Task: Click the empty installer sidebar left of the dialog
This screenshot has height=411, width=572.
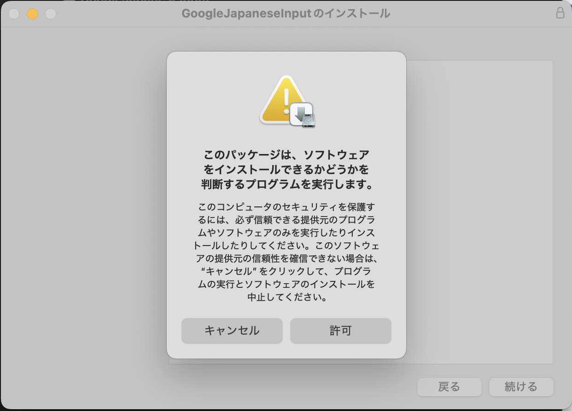Action: click(x=83, y=207)
